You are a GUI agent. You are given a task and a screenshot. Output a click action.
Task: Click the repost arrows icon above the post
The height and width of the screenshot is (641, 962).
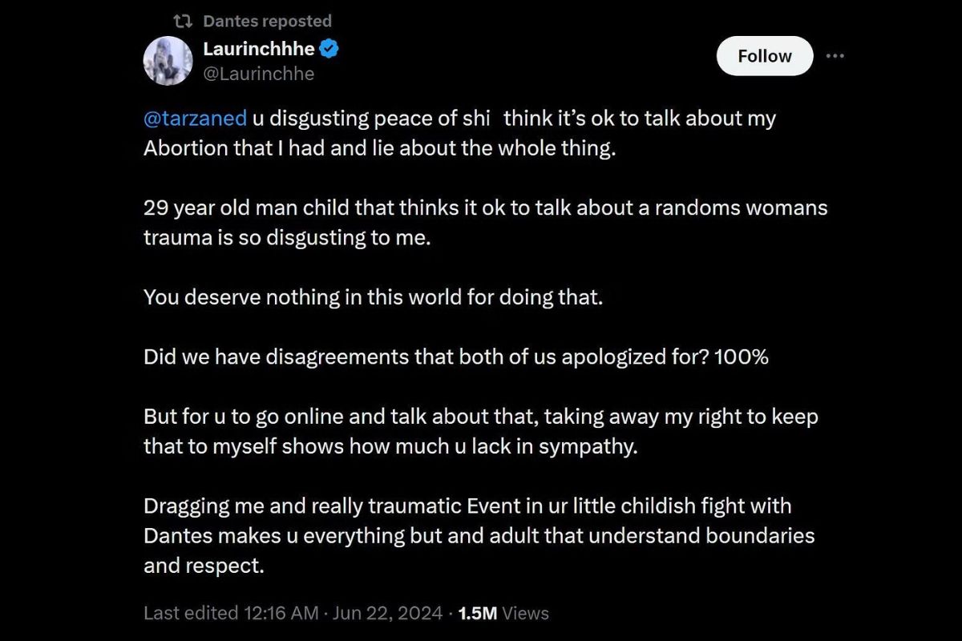(x=184, y=21)
